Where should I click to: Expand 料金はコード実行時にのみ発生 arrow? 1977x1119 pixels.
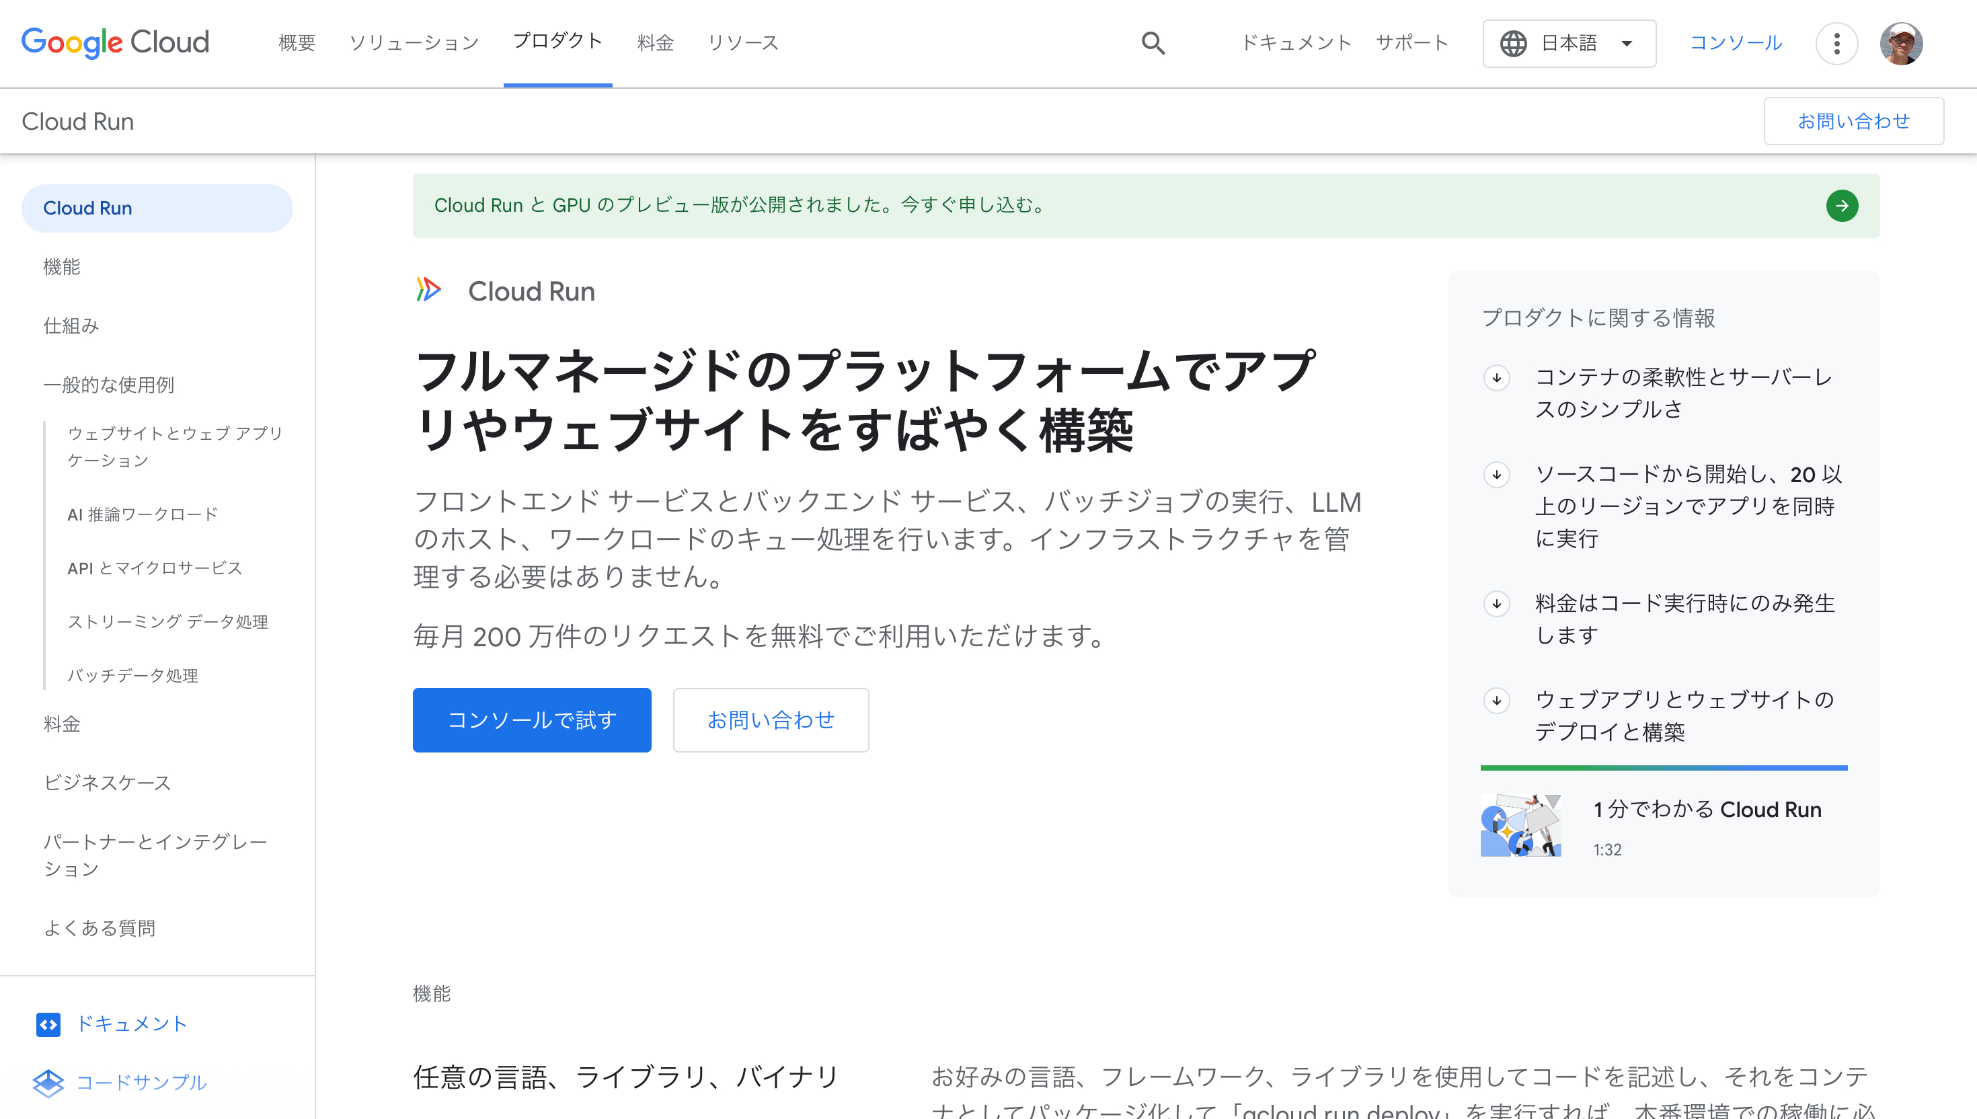coord(1496,603)
